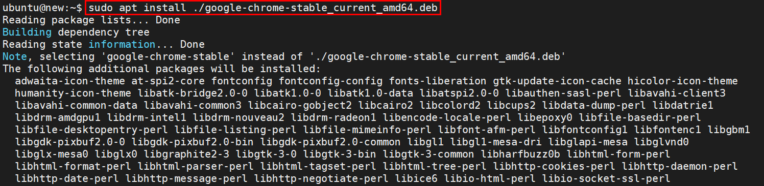
Task: Click the 'Reading package lists... Done' line
Action: (x=91, y=20)
